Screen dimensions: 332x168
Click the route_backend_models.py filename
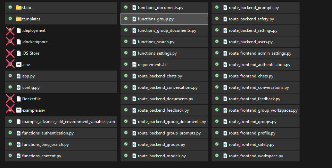coord(161,156)
